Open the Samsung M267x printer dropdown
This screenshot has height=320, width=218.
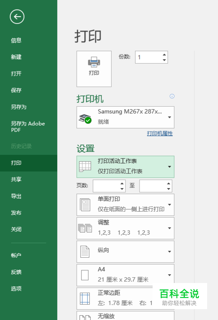[126, 118]
